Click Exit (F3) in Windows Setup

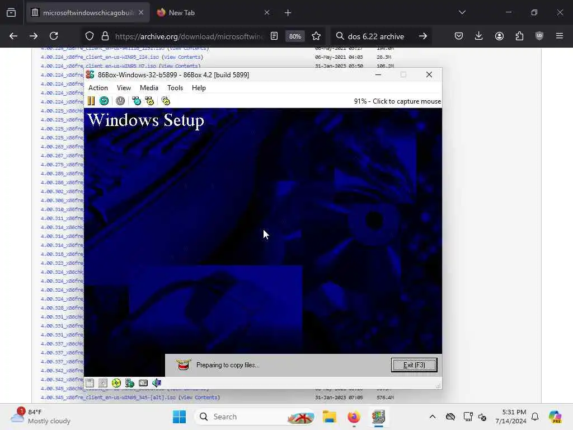tap(414, 365)
